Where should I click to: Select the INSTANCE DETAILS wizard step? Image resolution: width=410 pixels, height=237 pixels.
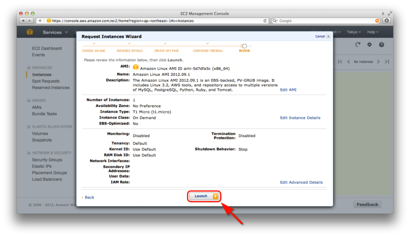point(130,51)
